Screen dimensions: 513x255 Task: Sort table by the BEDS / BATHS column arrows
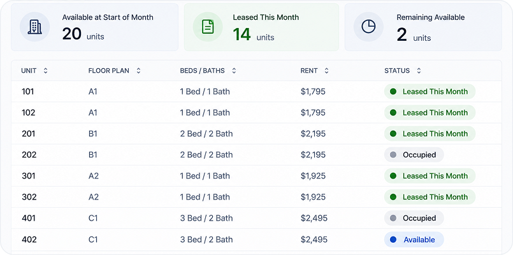coord(234,71)
